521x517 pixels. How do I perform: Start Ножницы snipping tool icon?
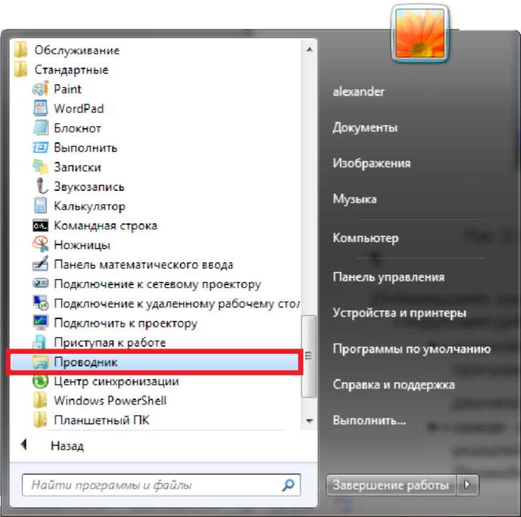[41, 245]
